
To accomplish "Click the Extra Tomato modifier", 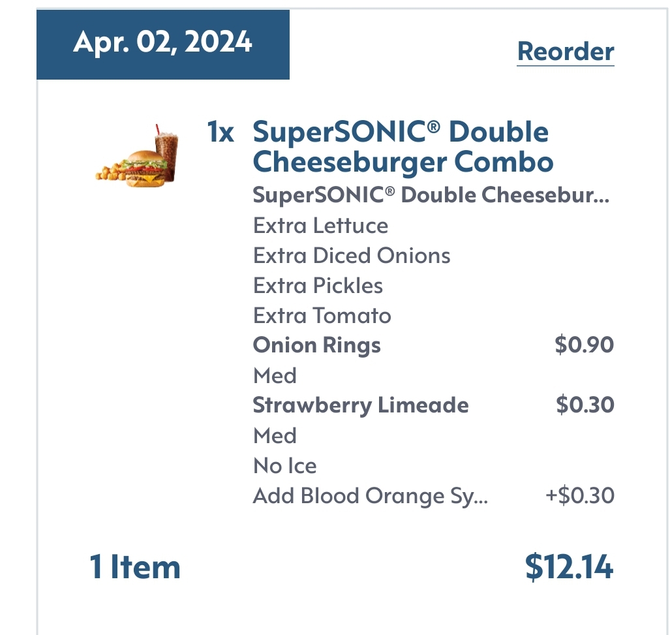I will coord(322,316).
